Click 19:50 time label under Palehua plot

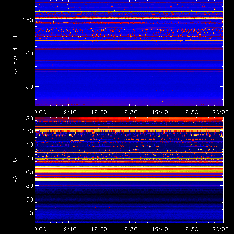[x=190, y=229]
